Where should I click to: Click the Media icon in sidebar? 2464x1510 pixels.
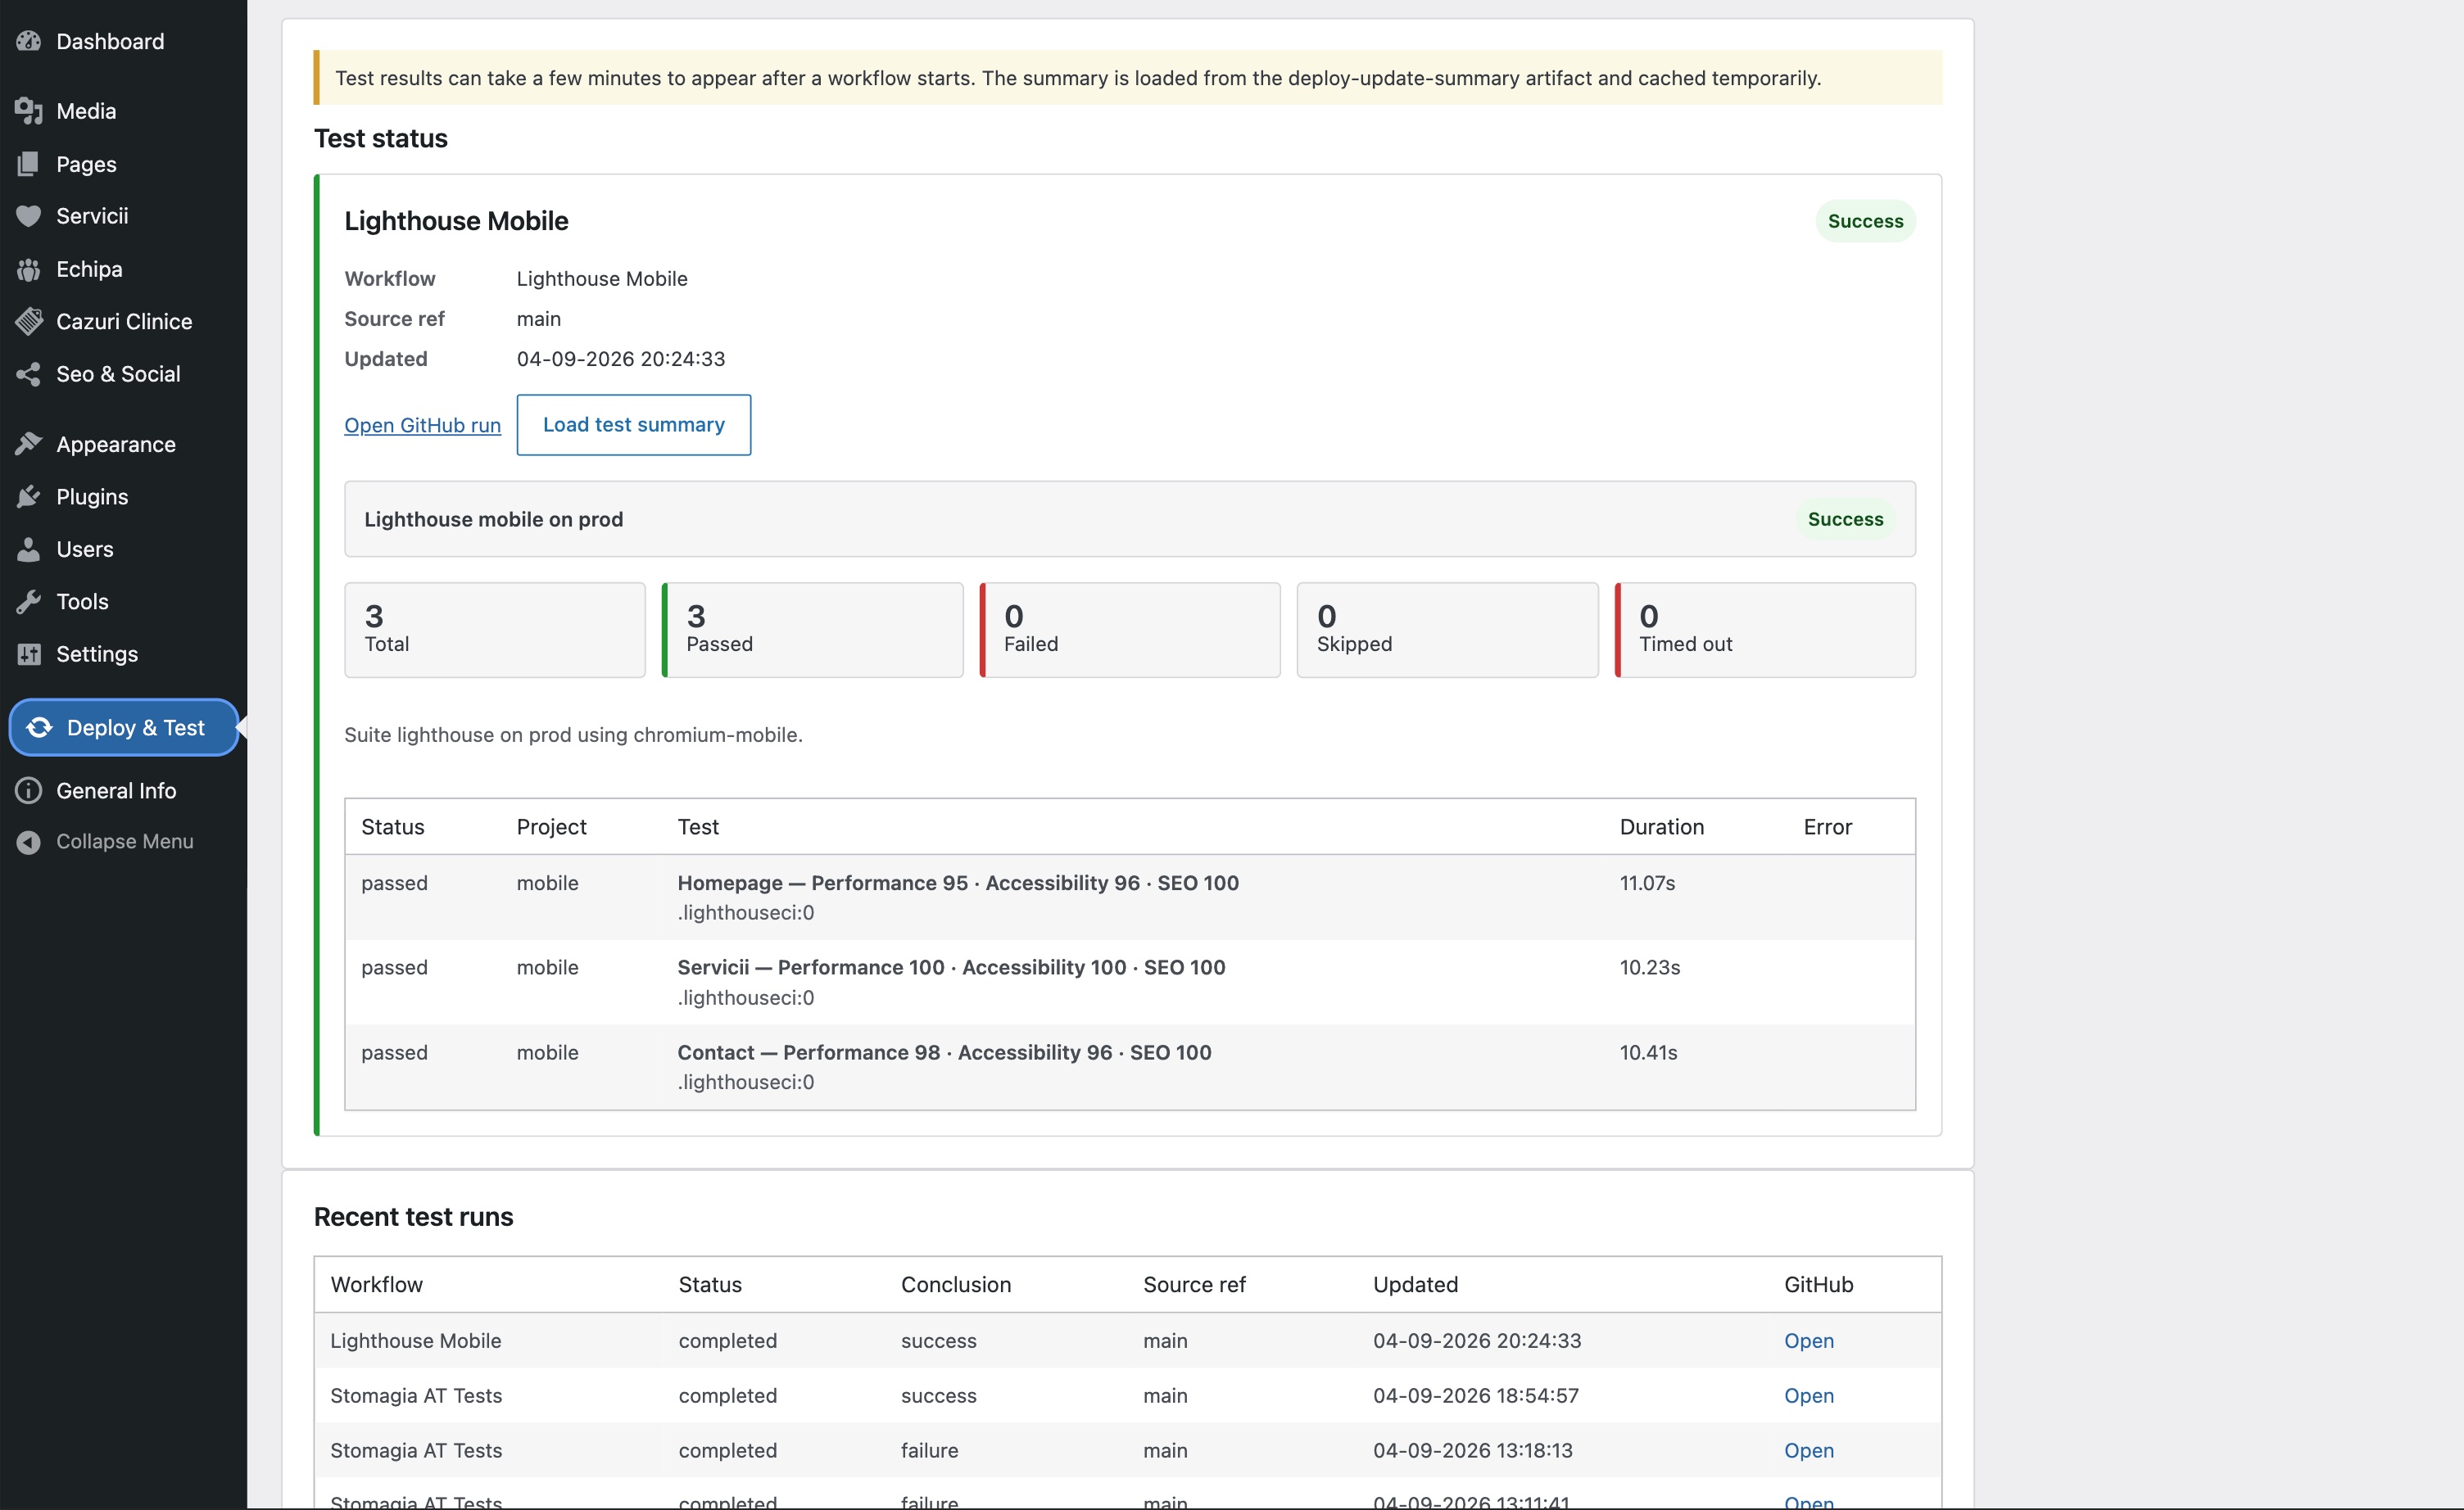(x=29, y=111)
